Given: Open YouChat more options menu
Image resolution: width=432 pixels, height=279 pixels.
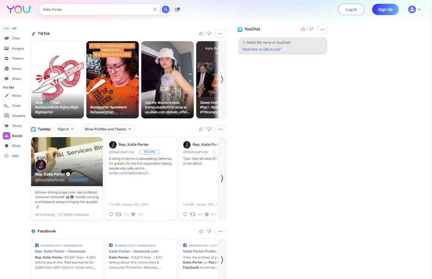Looking at the screenshot, I should pos(323,29).
